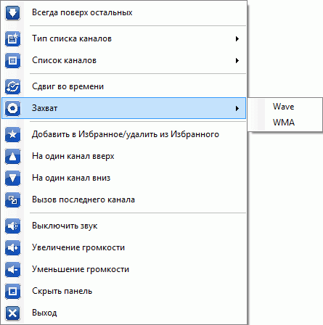The height and width of the screenshot is (325, 323).
Task: Toggle panel with 'Скрыть панель'
Action: pyautogui.click(x=124, y=291)
